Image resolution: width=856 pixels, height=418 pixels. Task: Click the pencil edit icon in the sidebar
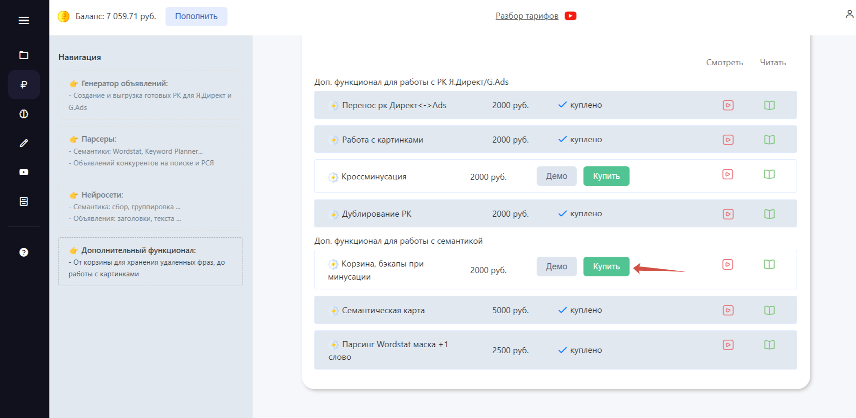coord(24,143)
